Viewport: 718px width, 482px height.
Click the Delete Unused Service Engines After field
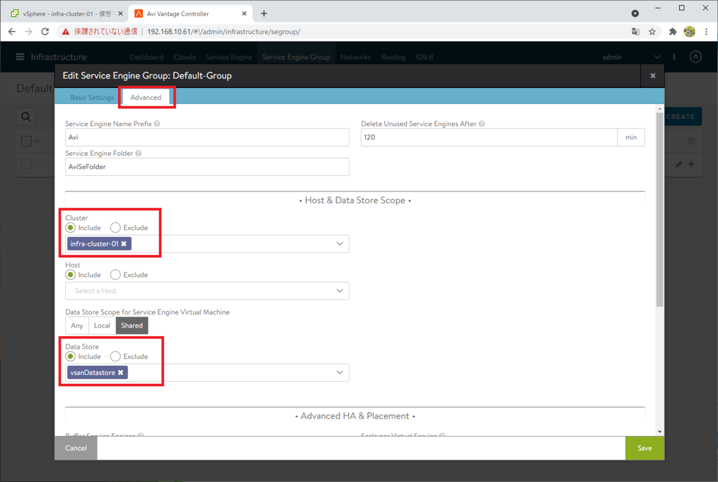point(489,137)
